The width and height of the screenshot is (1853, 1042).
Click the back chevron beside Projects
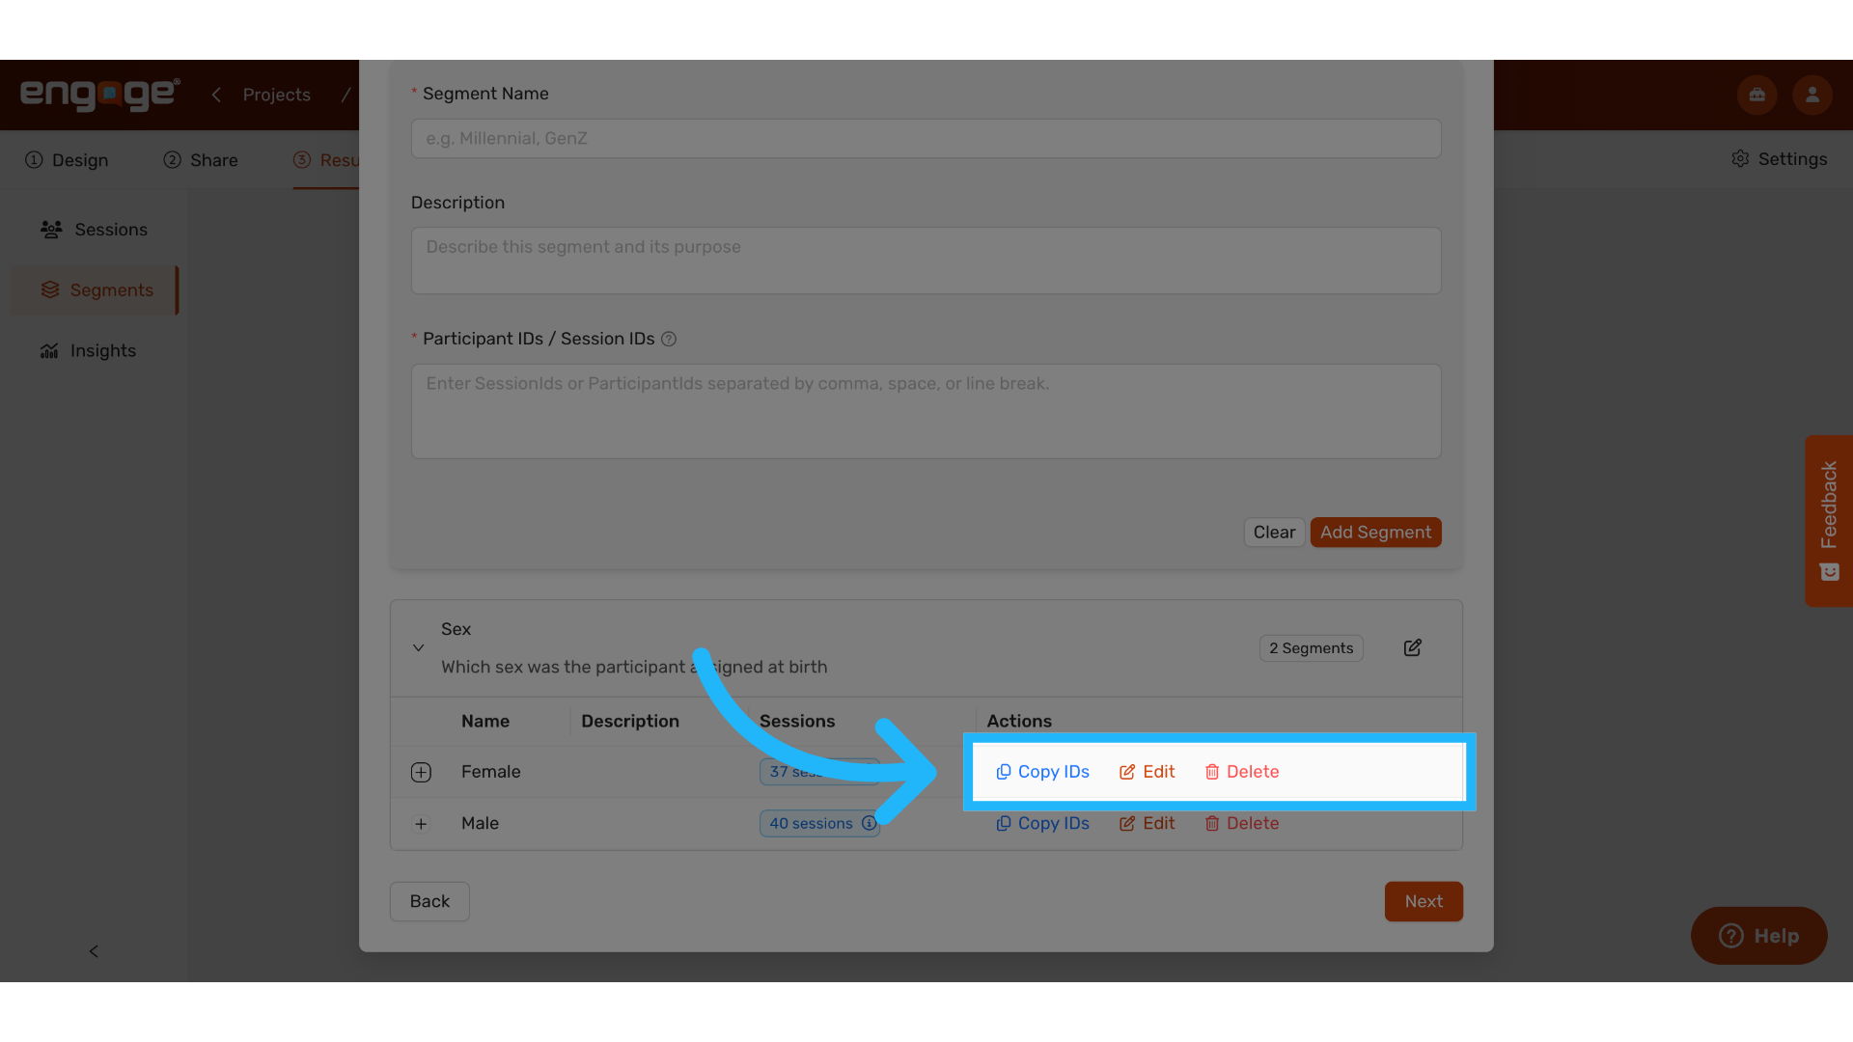click(x=216, y=95)
